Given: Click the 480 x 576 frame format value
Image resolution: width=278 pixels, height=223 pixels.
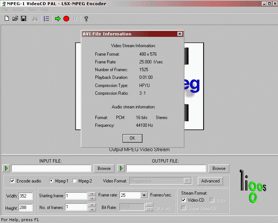Looking at the screenshot, I should point(148,54).
